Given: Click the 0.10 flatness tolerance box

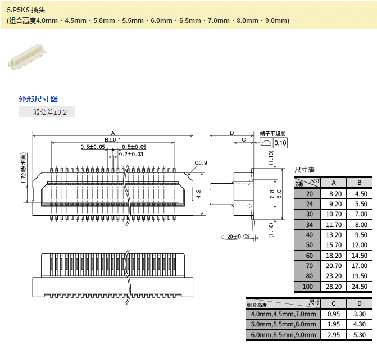Looking at the screenshot, I should click(280, 143).
